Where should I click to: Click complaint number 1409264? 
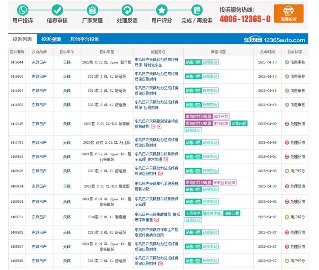point(17,202)
